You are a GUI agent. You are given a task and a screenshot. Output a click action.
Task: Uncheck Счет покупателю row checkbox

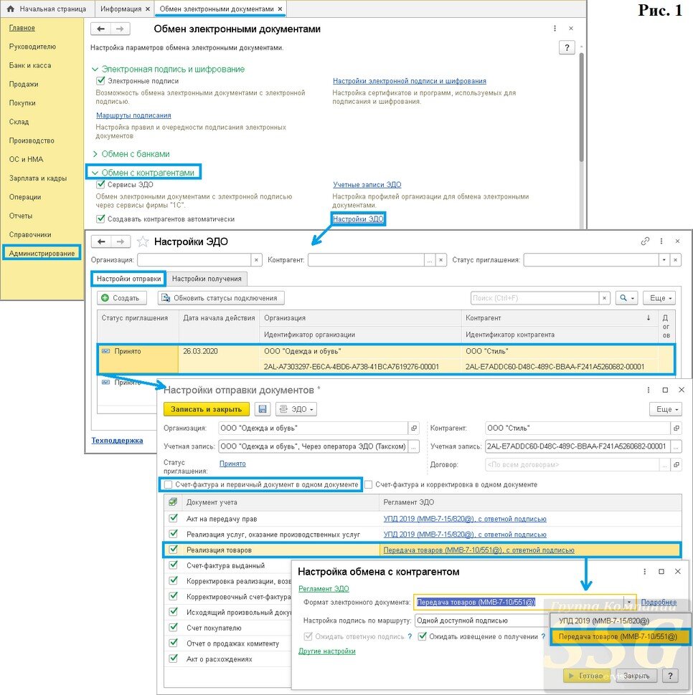pos(173,627)
